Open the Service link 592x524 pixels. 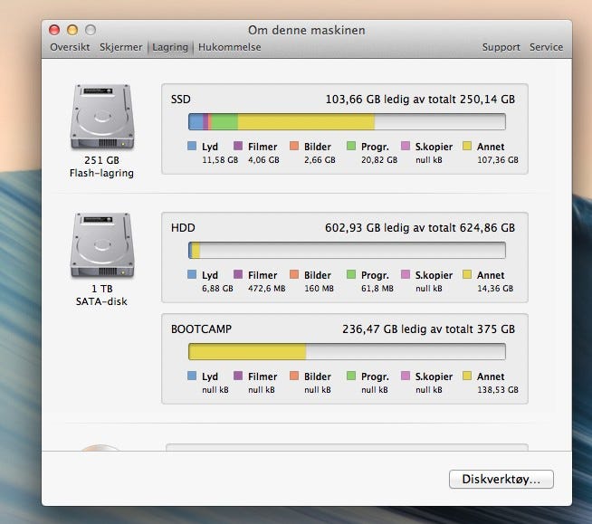546,47
